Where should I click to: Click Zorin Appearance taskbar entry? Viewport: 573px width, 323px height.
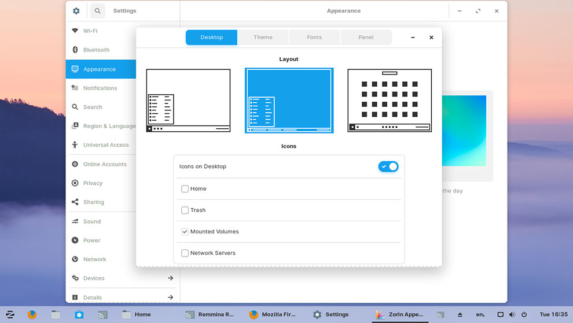[x=400, y=314]
